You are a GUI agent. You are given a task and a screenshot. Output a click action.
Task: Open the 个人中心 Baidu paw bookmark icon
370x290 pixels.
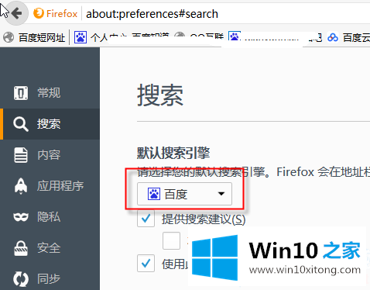tap(81, 37)
